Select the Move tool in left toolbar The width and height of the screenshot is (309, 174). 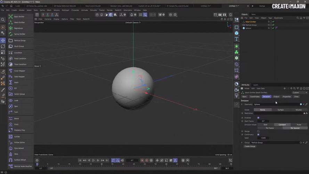tap(3, 40)
